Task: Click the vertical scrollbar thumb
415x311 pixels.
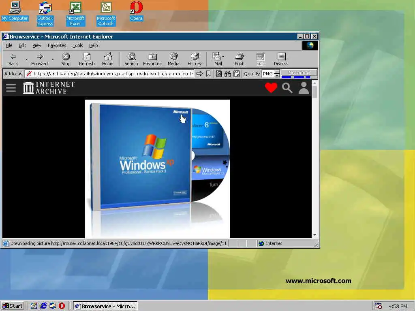Action: click(314, 92)
